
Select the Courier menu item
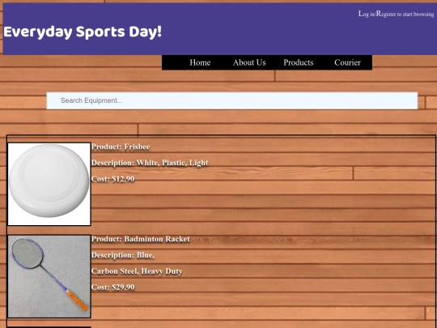pos(347,62)
